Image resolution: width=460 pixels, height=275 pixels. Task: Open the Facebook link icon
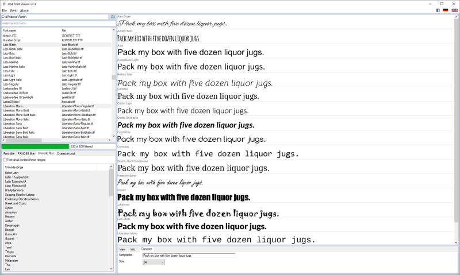[x=438, y=10]
